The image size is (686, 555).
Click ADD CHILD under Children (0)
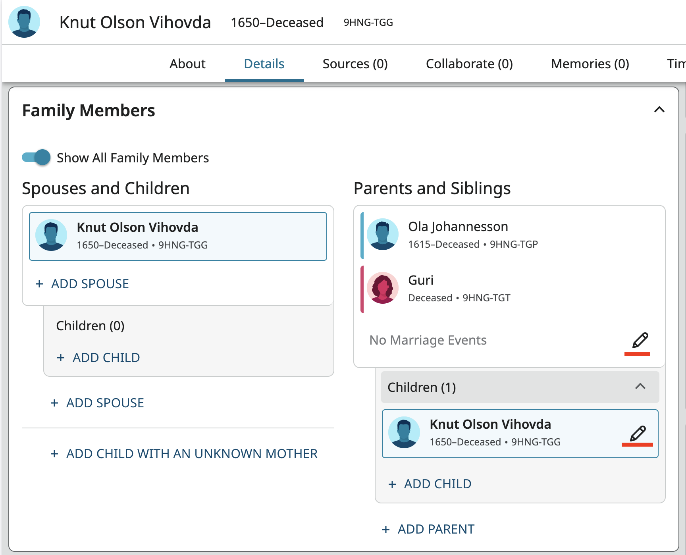106,358
